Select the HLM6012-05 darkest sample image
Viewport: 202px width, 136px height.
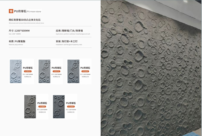(x=59, y=107)
